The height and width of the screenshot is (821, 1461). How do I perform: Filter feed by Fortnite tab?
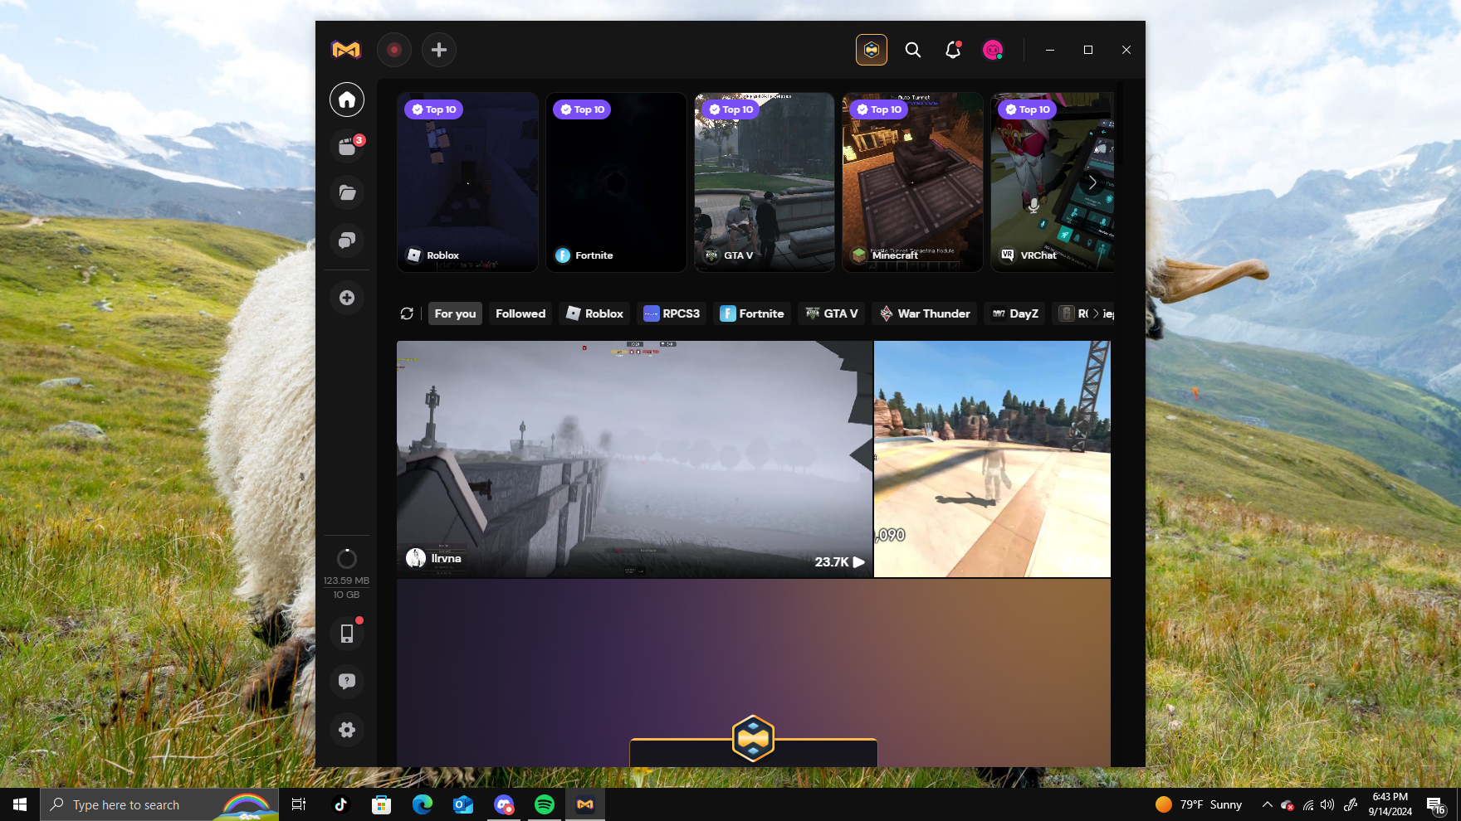point(752,313)
